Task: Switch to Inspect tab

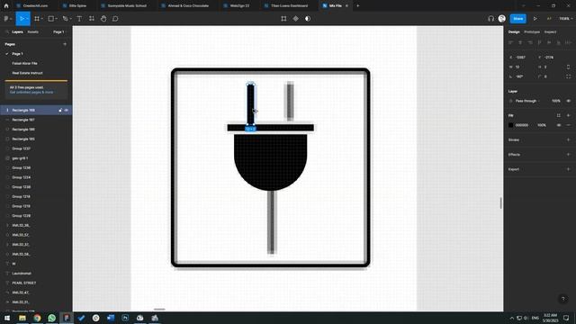Action: [550, 32]
